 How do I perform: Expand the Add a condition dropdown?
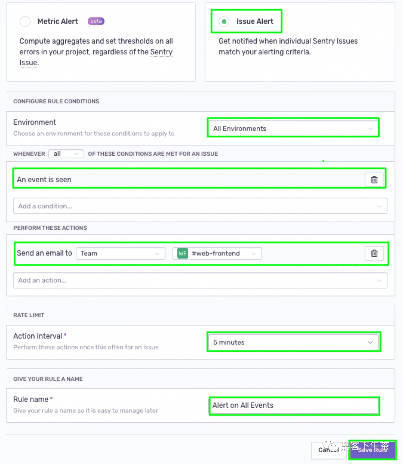coord(200,206)
